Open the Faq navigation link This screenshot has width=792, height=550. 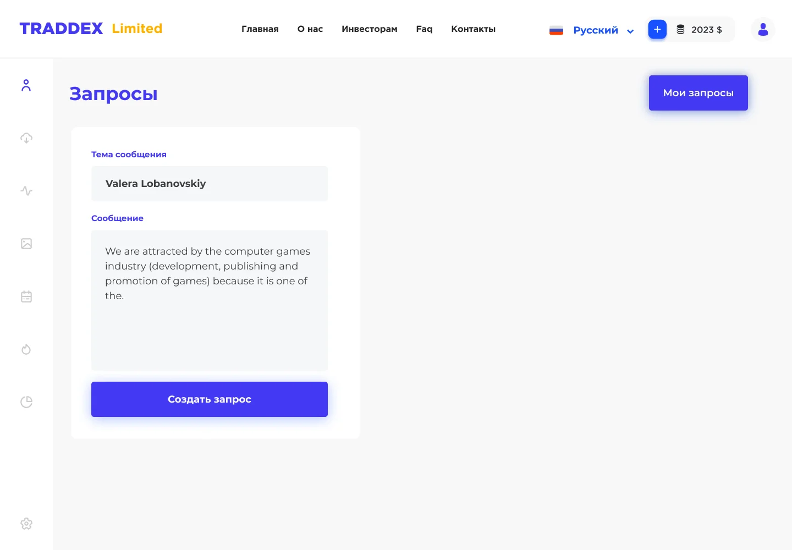tap(424, 29)
